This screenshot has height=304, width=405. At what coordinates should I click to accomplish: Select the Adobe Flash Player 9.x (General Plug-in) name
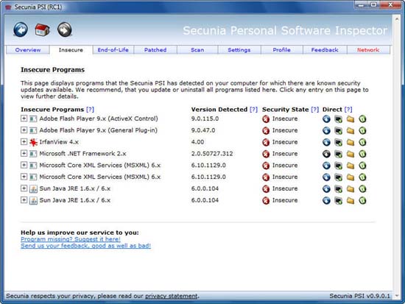(x=99, y=130)
